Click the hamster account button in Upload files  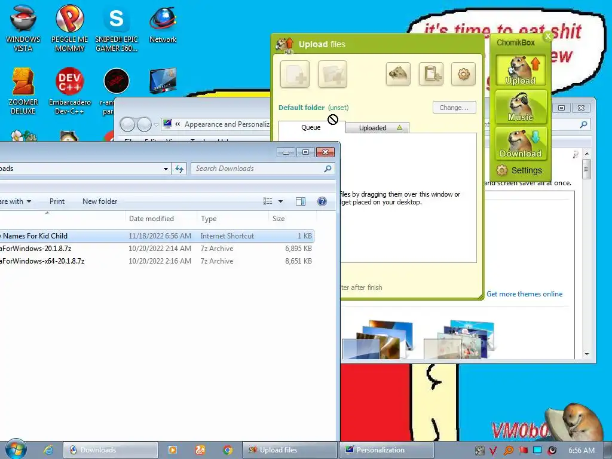[x=398, y=74]
